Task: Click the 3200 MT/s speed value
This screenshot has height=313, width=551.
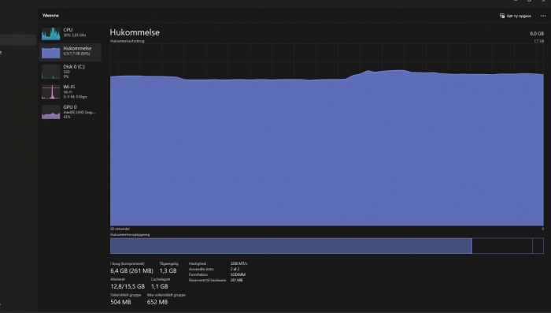Action: [x=239, y=263]
